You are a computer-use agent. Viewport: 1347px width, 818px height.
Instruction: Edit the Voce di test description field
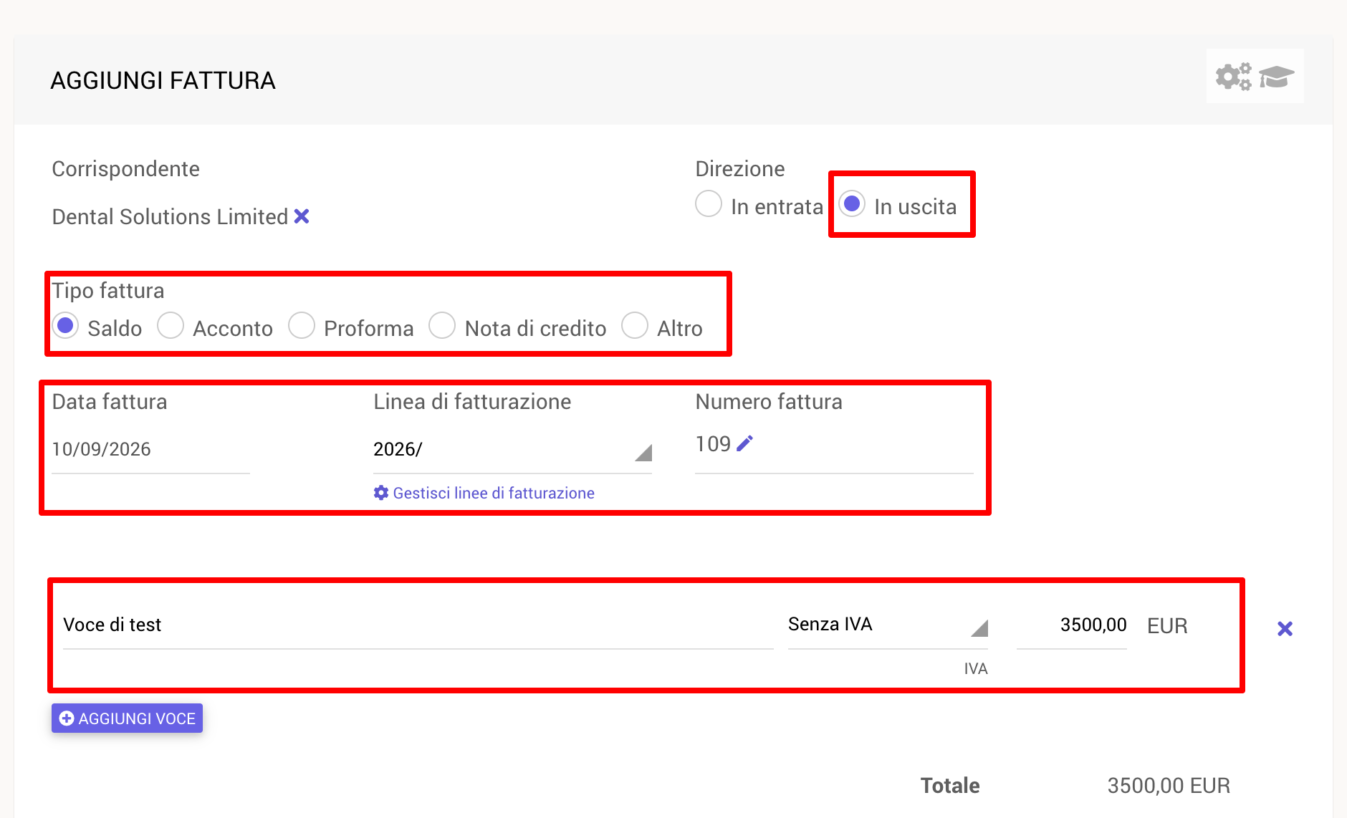tap(418, 625)
